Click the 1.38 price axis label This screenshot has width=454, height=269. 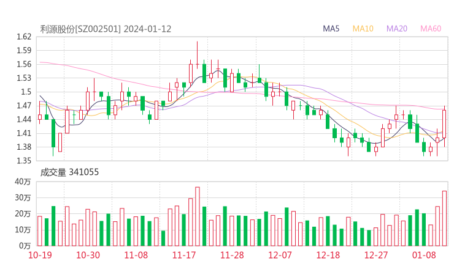pos(24,147)
